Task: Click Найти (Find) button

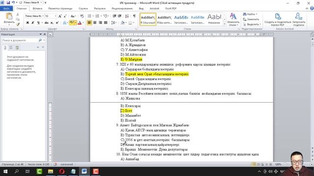Action: coord(250,14)
